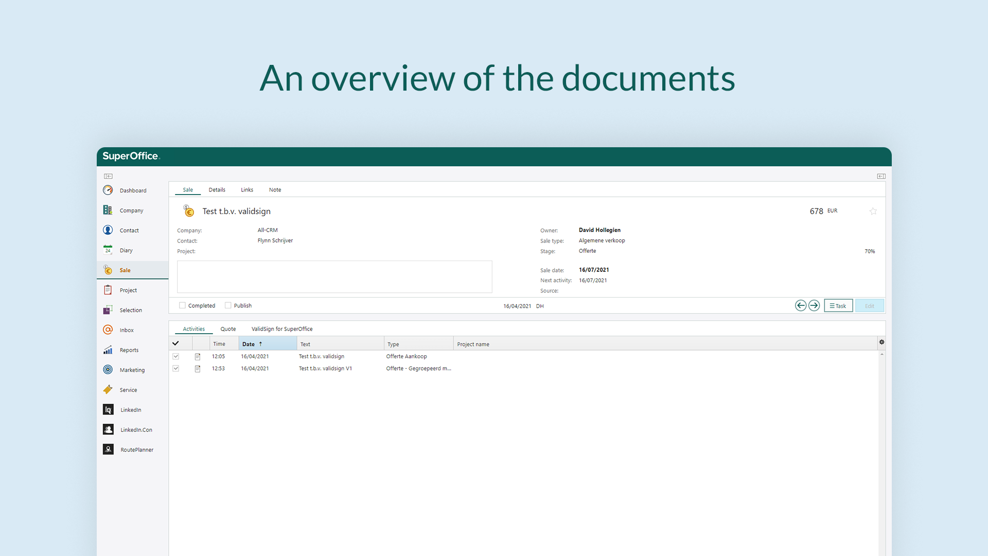
Task: Open the Diary calendar icon
Action: pos(108,250)
